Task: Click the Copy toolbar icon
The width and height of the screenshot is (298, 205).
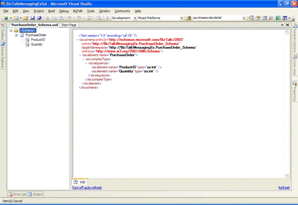Action: (54, 18)
